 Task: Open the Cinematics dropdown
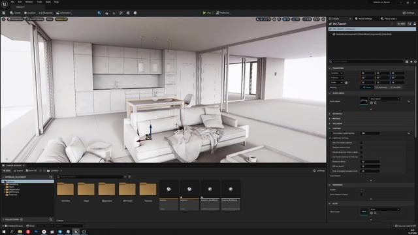tap(63, 13)
